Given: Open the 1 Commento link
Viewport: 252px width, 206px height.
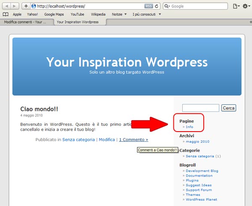Looking at the screenshot, I should click(134, 140).
